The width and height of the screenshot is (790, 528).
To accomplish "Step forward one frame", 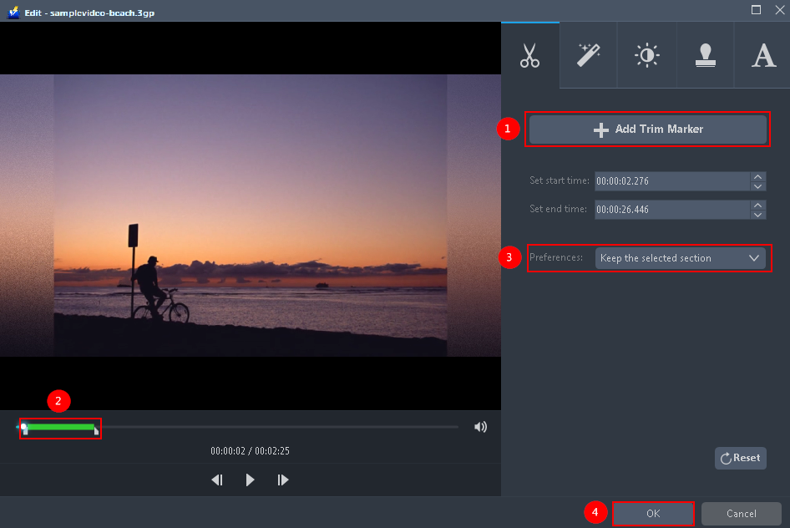I will (282, 480).
